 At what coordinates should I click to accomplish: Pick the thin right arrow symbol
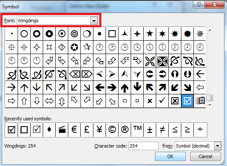click(x=11, y=87)
